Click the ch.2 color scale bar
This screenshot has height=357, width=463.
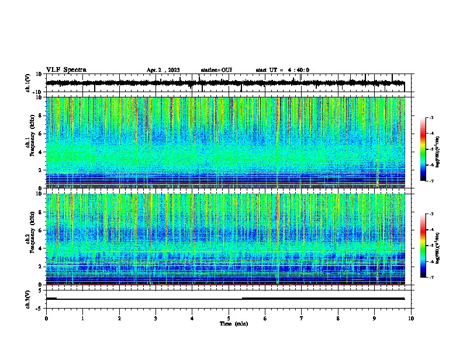click(x=423, y=246)
